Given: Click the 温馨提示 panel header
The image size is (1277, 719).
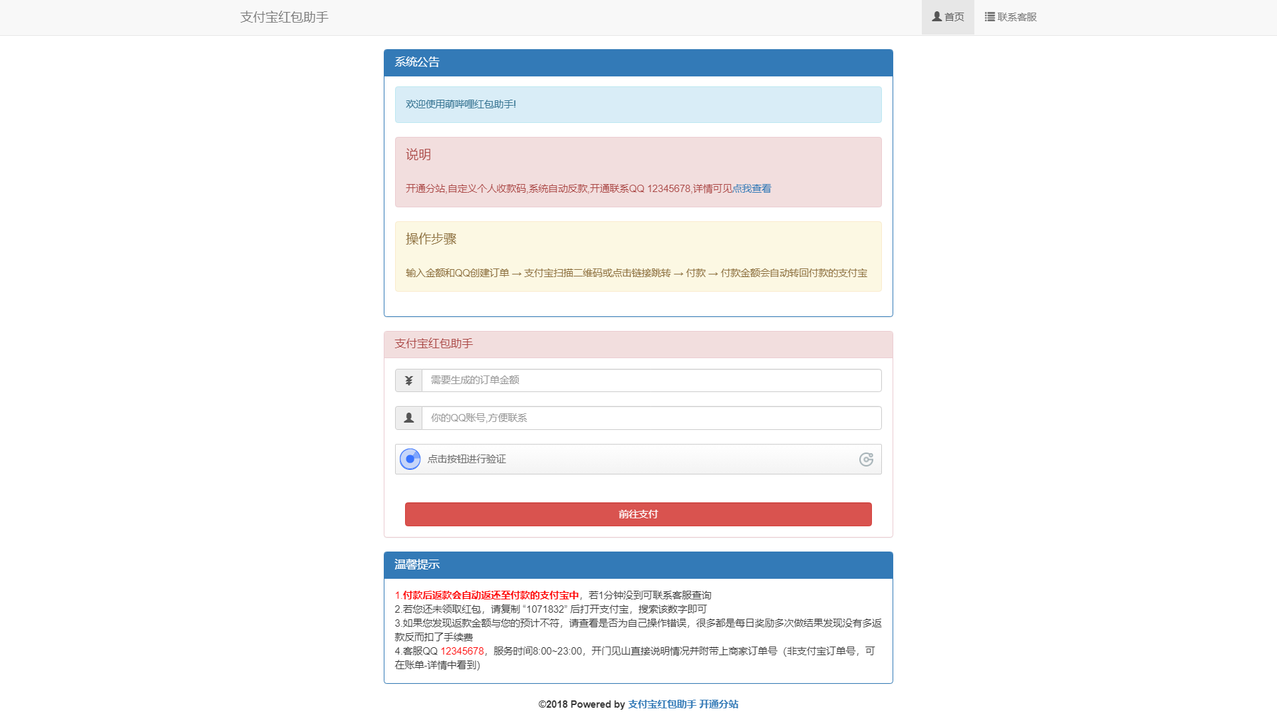Looking at the screenshot, I should [638, 565].
